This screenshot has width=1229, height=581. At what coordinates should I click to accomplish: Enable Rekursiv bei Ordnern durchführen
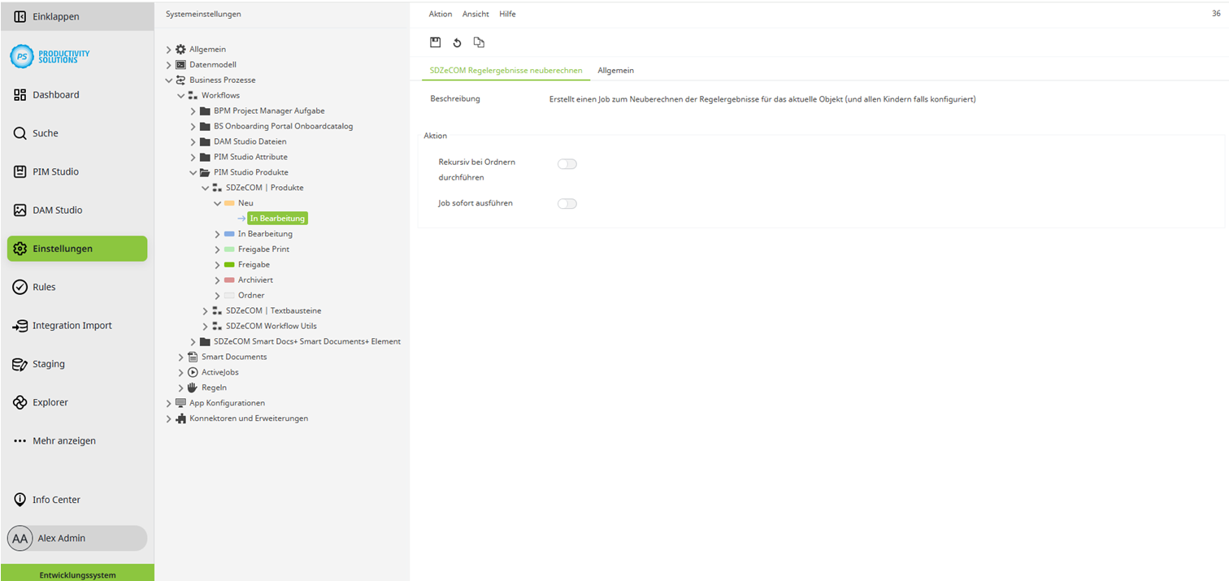(567, 163)
